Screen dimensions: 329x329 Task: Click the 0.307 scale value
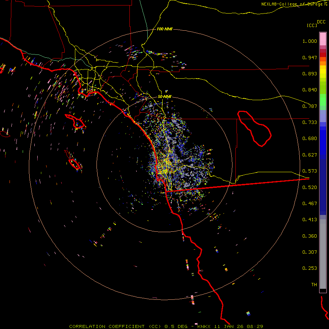310,252
